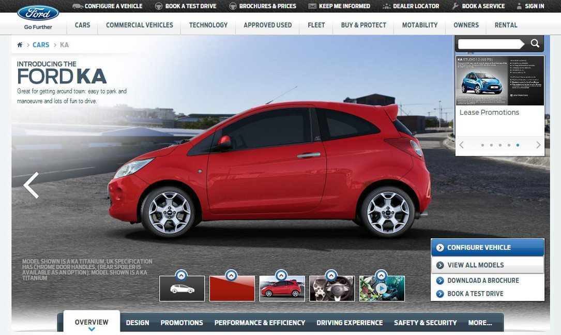The width and height of the screenshot is (561, 335).
Task: Select third carousel dot in promotions
Action: pyautogui.click(x=500, y=145)
